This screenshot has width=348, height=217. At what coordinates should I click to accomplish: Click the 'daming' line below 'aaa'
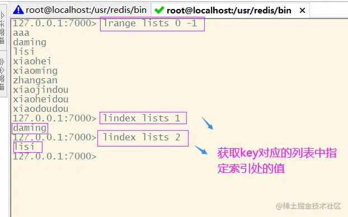(x=30, y=42)
